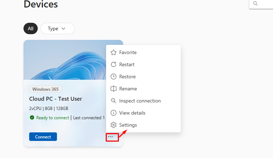The height and width of the screenshot is (158, 273).
Task: Click the Settings gear icon
Action: point(114,125)
